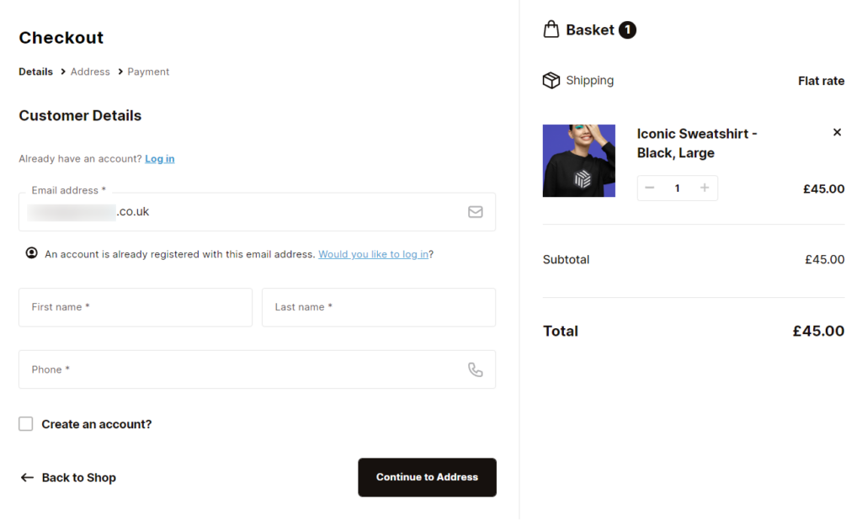Image resolution: width=862 pixels, height=520 pixels.
Task: Enable the Create an account checkbox
Action: 25,423
